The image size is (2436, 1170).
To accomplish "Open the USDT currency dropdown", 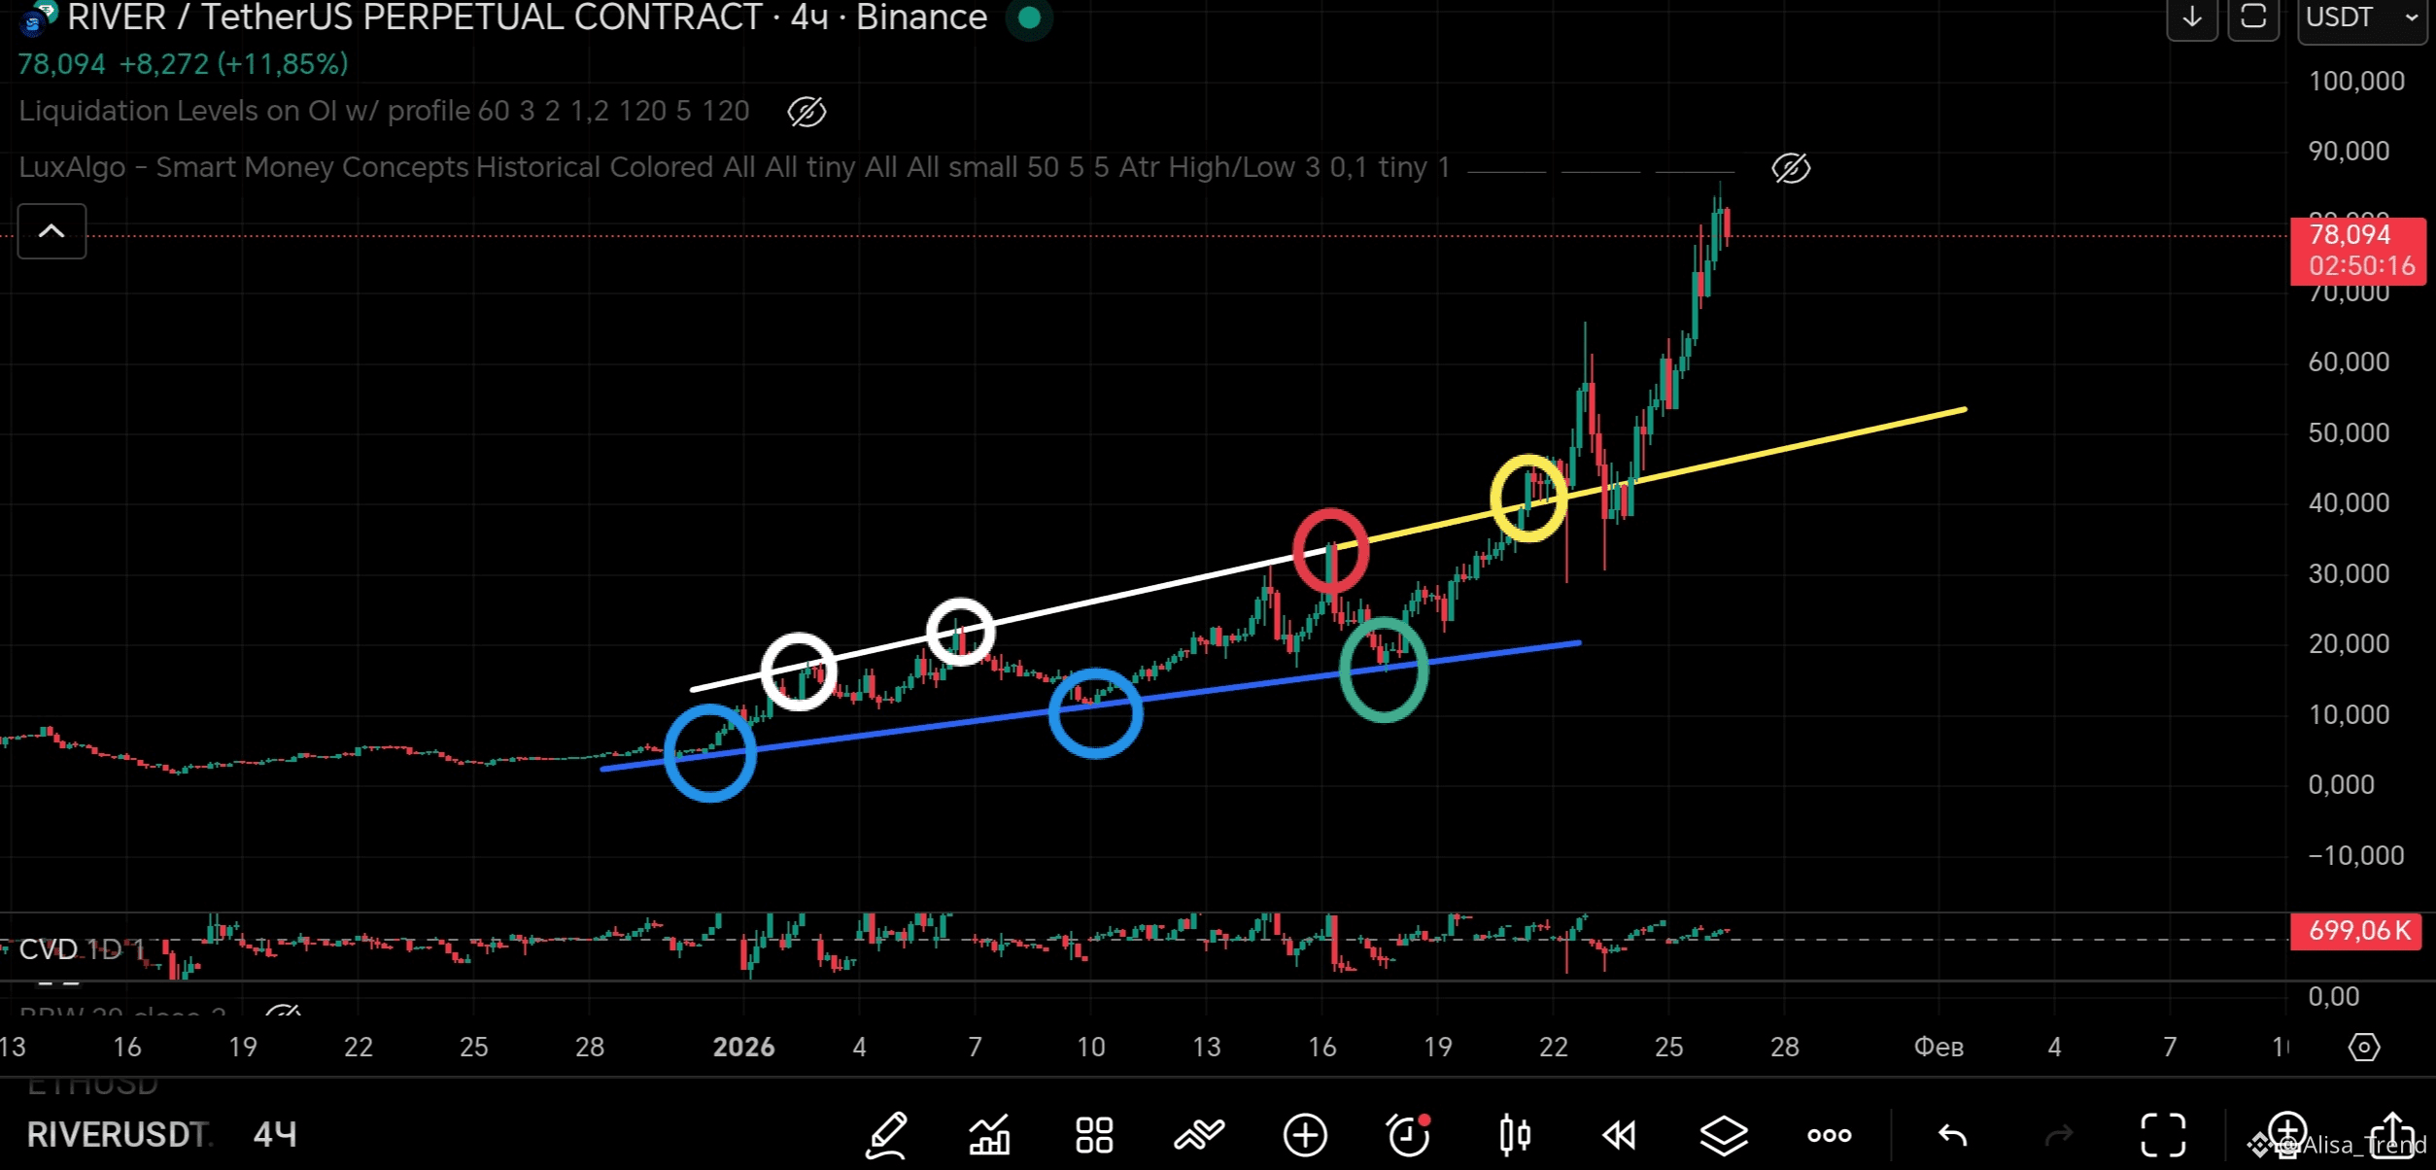I will pos(2360,17).
